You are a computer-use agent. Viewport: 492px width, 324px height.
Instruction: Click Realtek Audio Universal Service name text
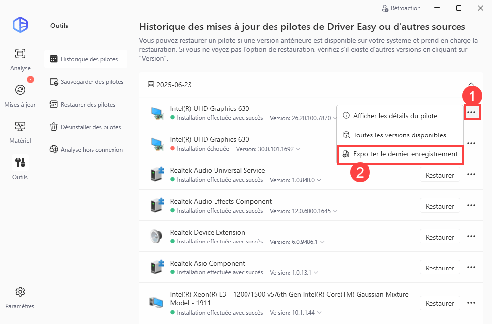tap(217, 170)
